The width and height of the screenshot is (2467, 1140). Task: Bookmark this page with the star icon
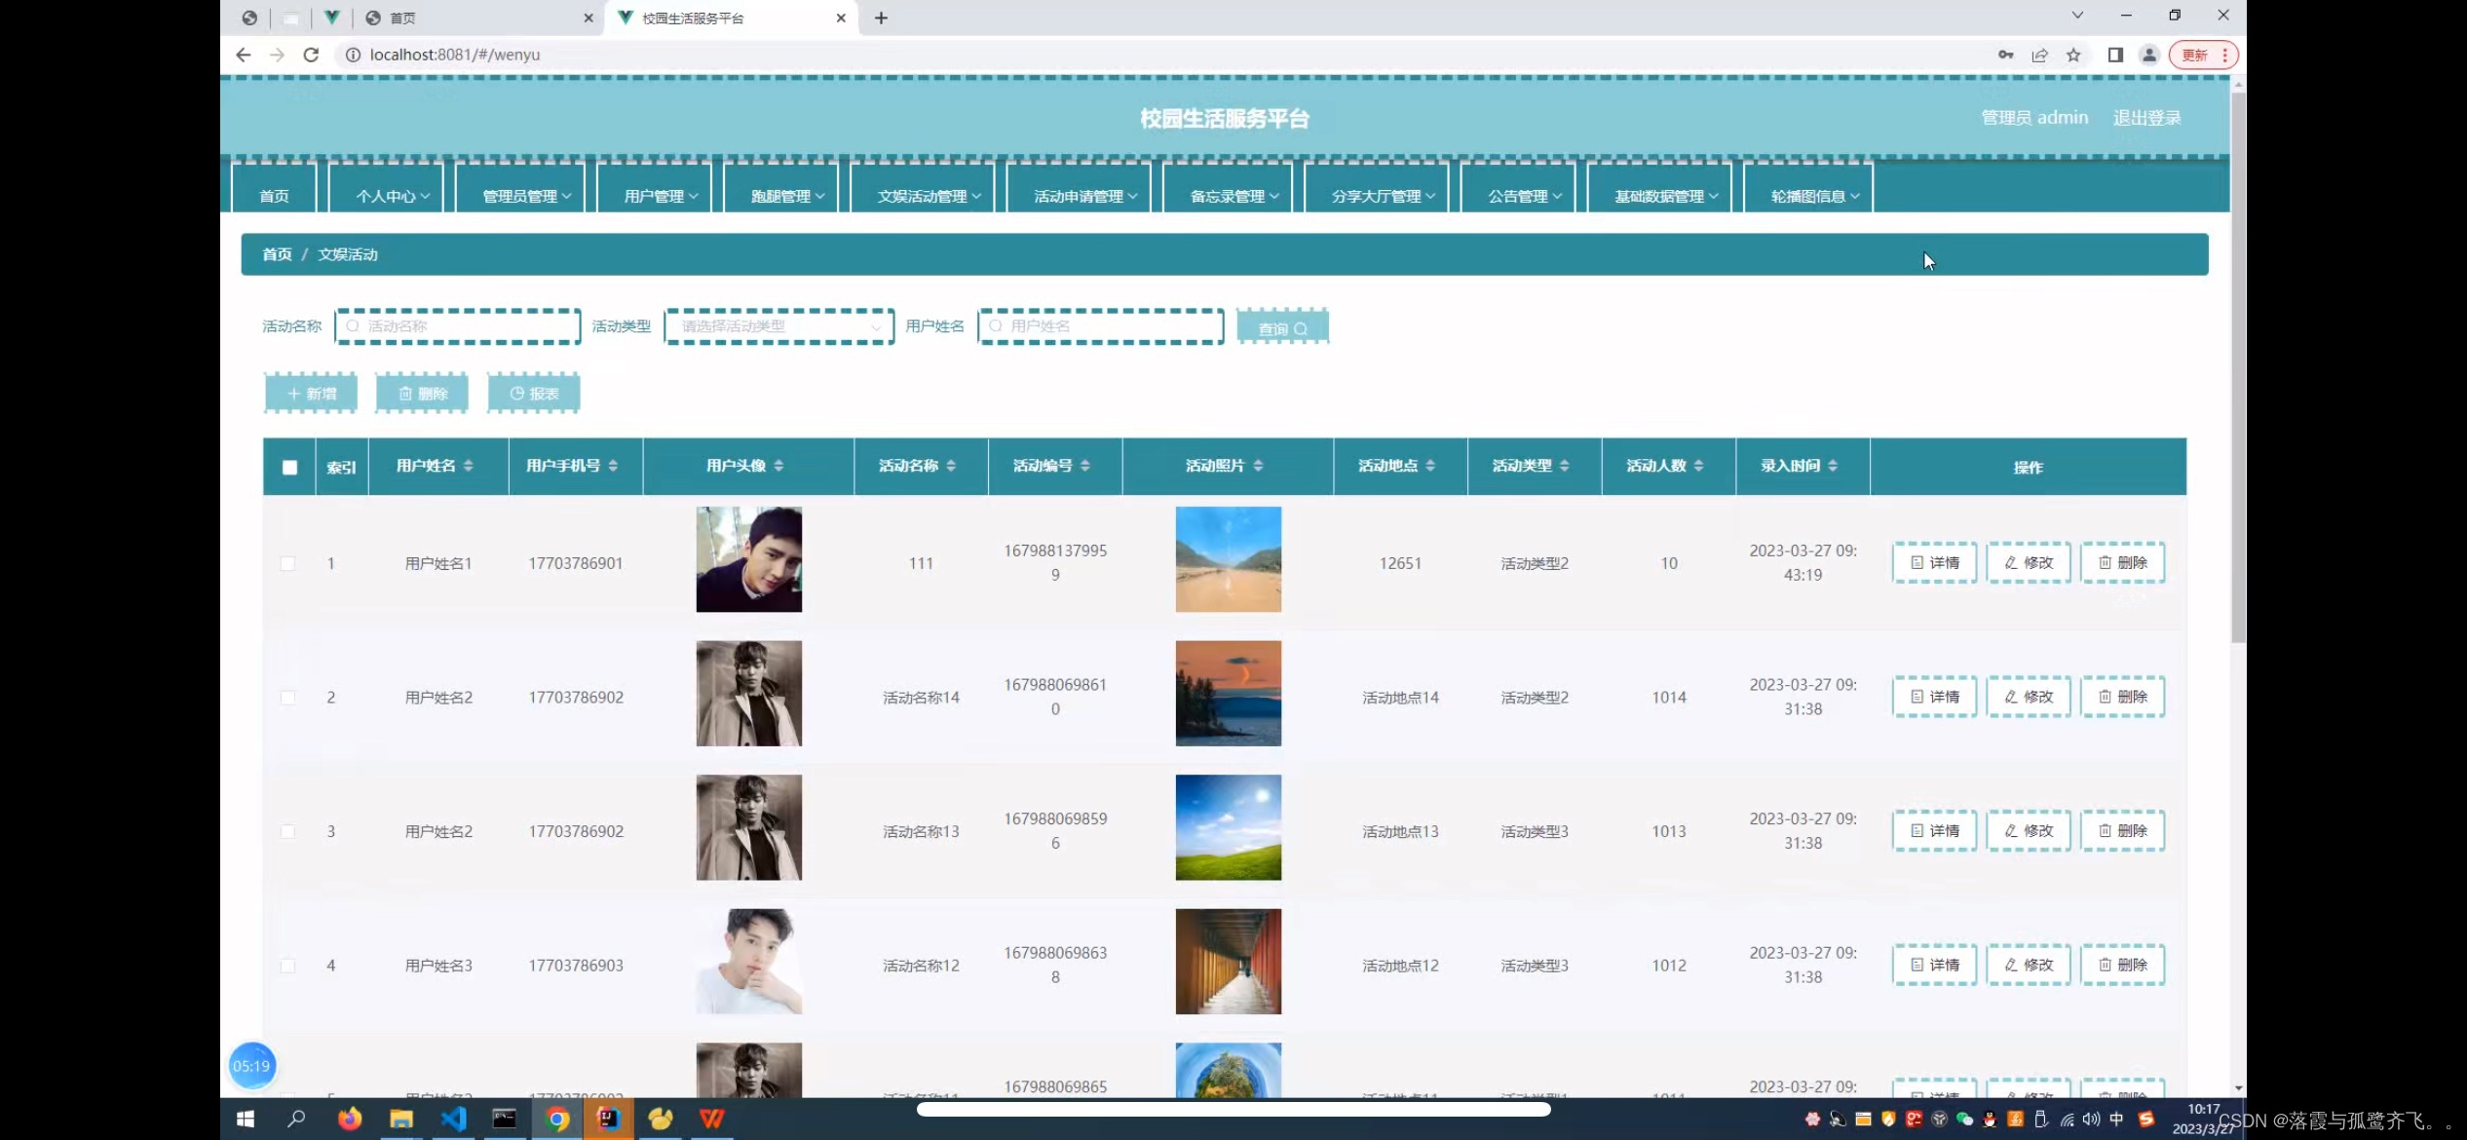pyautogui.click(x=2073, y=55)
